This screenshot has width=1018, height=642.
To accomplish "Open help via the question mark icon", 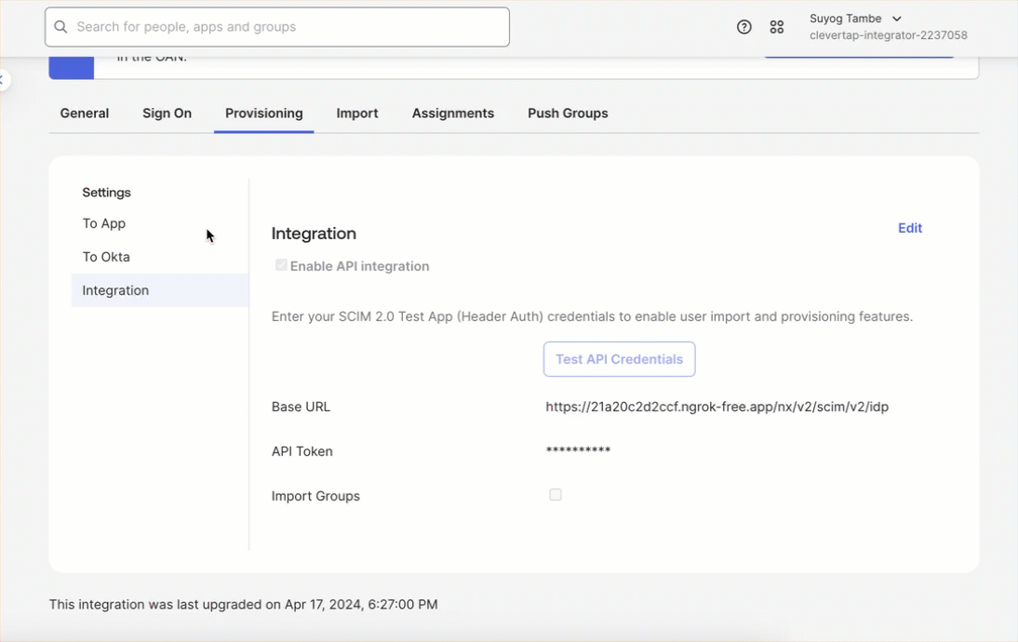I will coord(743,26).
